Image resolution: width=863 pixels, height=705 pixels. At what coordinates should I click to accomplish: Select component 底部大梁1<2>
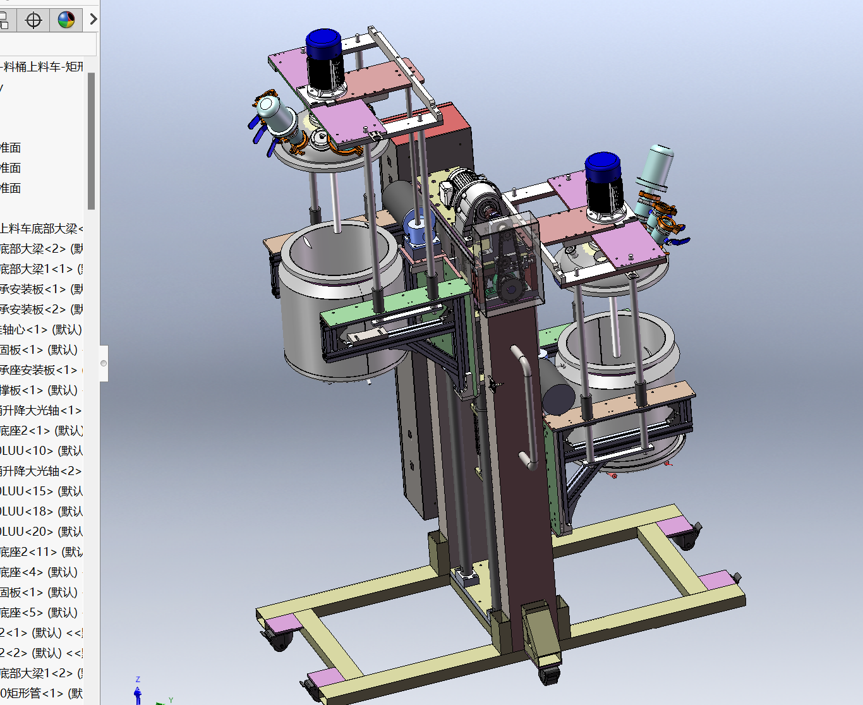point(42,673)
